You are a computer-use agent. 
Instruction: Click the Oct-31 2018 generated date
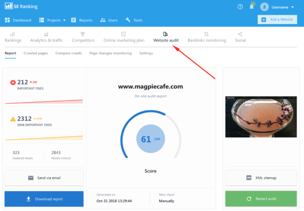click(114, 201)
